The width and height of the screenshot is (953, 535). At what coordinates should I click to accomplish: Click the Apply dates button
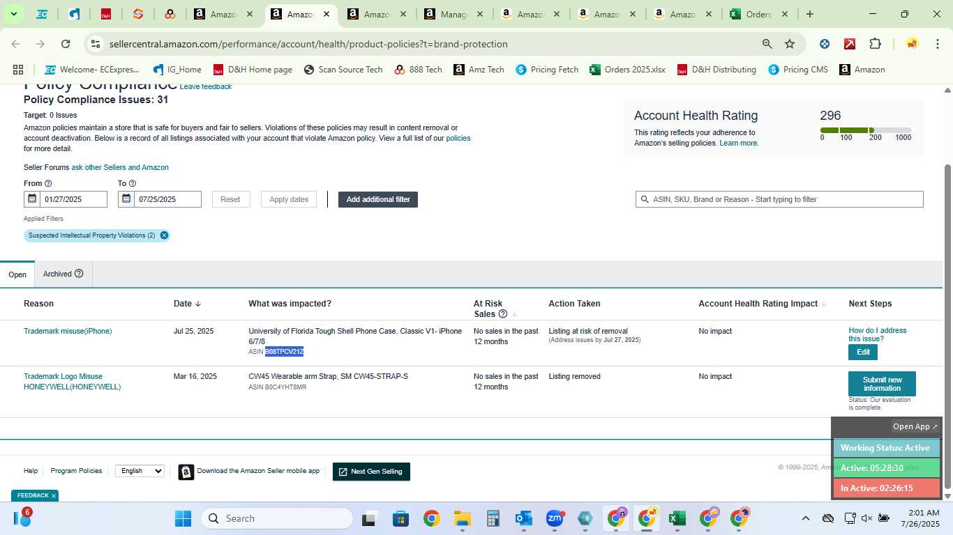coord(289,199)
